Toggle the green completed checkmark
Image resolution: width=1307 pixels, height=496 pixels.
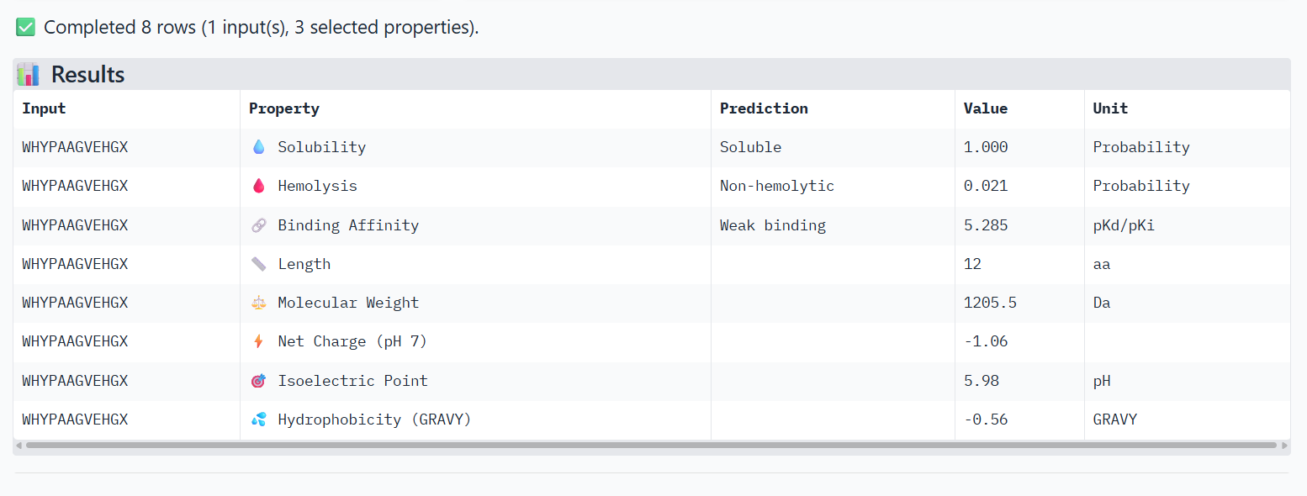[24, 26]
